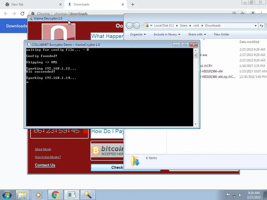Click the Action Center flag tray icon
The image size is (267, 200).
tap(228, 195)
